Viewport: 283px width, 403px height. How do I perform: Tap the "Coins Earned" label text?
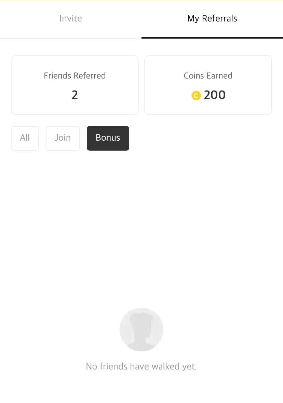point(208,76)
